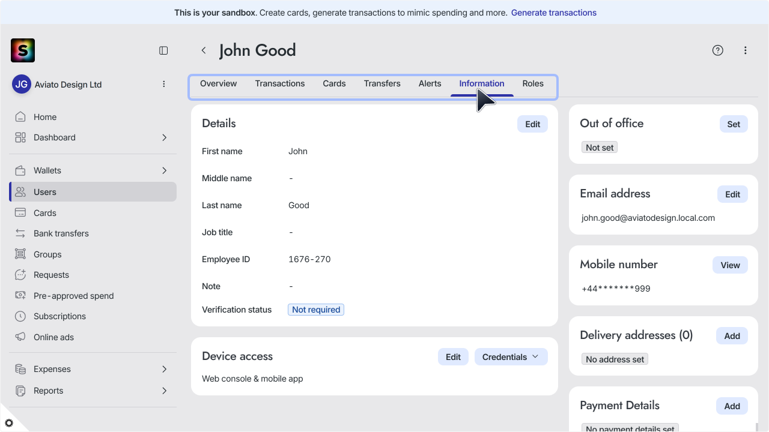Click the Not required verification badge
The image size is (769, 432).
click(x=316, y=310)
